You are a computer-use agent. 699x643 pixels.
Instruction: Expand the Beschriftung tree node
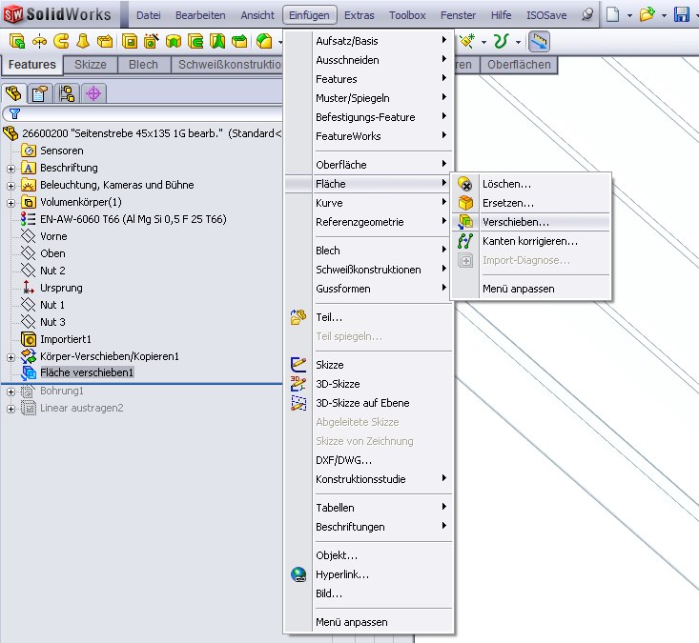10,168
